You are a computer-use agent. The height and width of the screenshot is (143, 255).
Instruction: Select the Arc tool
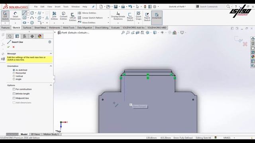tap(32, 17)
